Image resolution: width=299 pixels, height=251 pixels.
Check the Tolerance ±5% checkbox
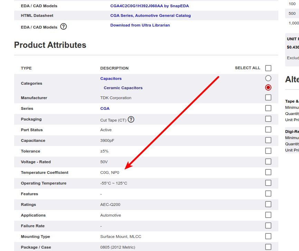click(268, 151)
